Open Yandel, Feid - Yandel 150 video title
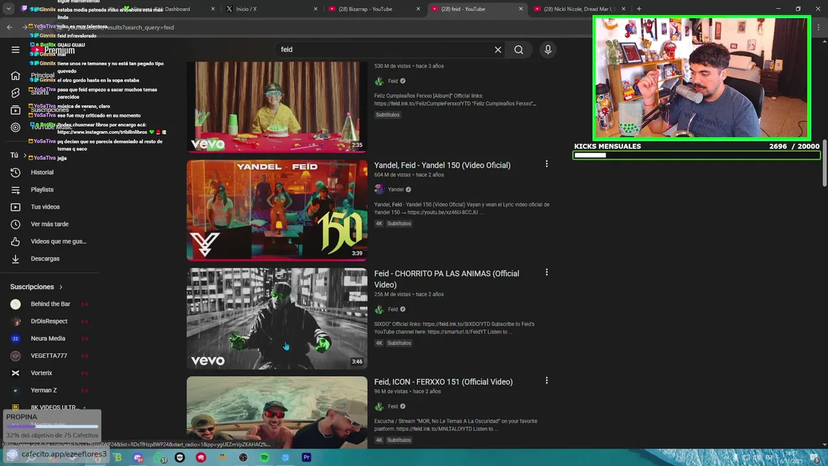The image size is (828, 466). coord(442,165)
